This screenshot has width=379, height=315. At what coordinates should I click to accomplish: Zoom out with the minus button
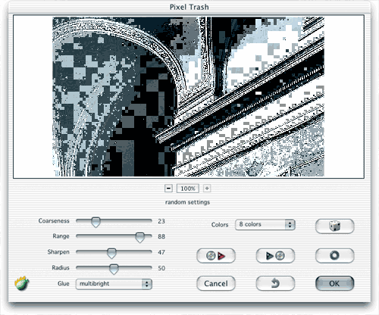(168, 189)
